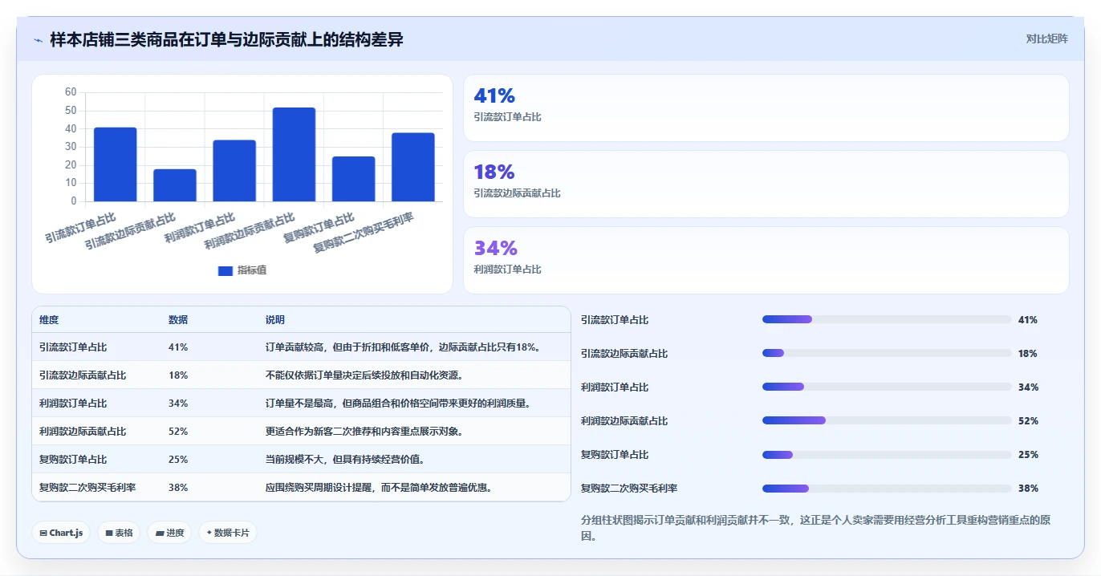1101x576 pixels.
Task: Click the 进度 tag chip
Action: click(x=169, y=533)
